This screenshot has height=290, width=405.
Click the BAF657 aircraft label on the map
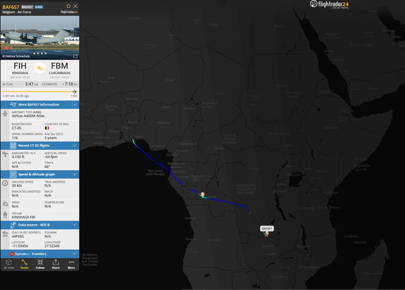point(267,228)
